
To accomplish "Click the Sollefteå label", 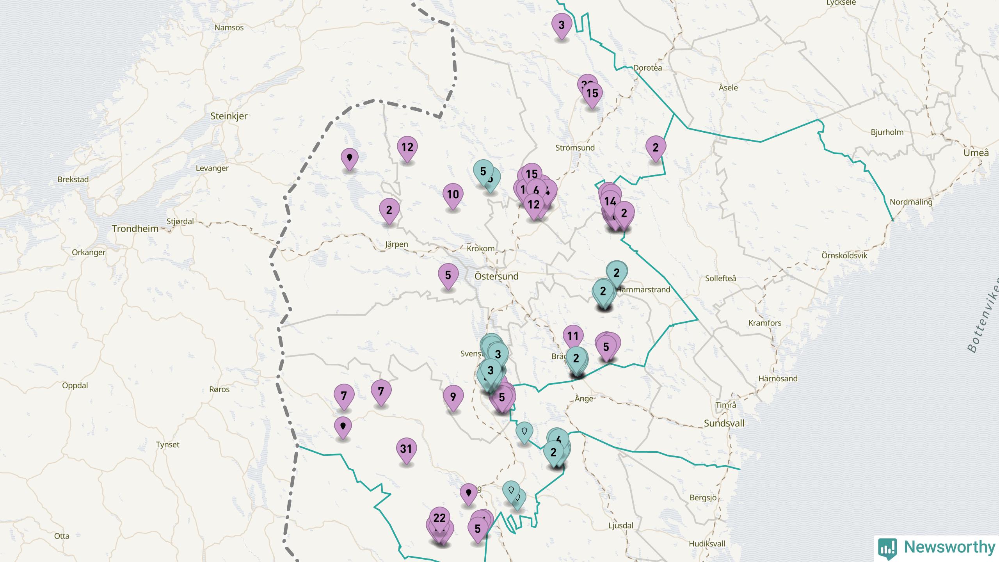I will tap(721, 279).
